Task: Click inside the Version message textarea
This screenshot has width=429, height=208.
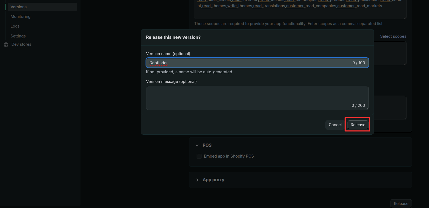Action: pos(256,96)
